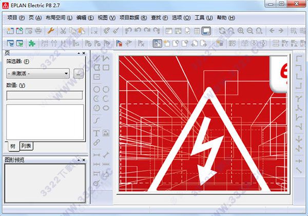Select the rectangle drawing tool

(x=106, y=67)
